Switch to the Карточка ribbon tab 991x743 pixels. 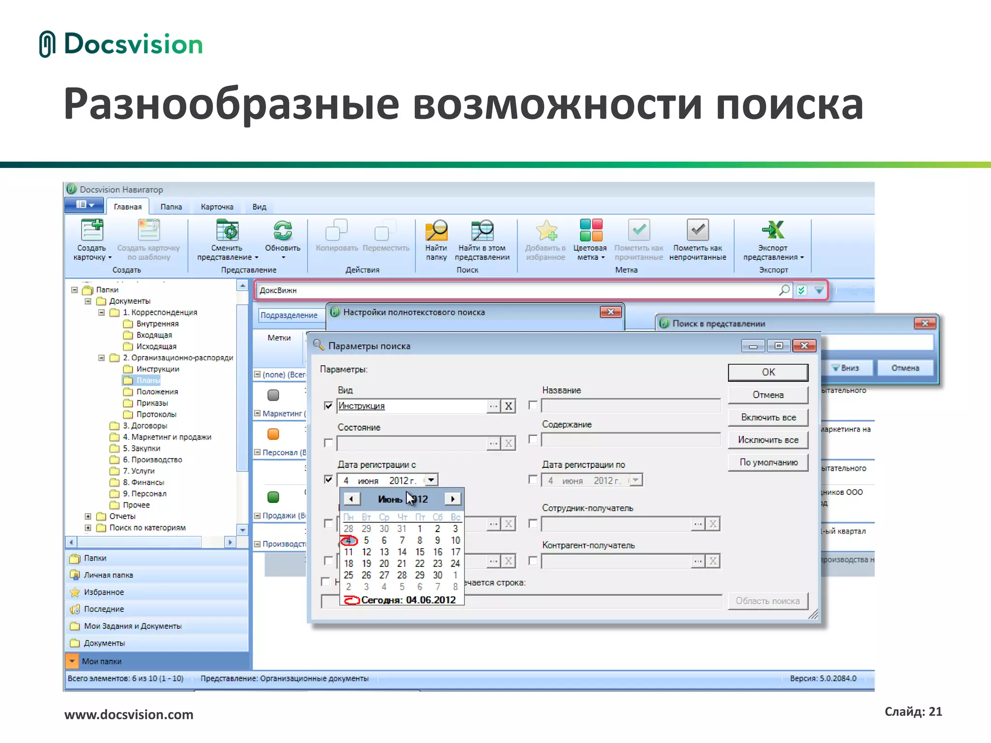point(217,207)
